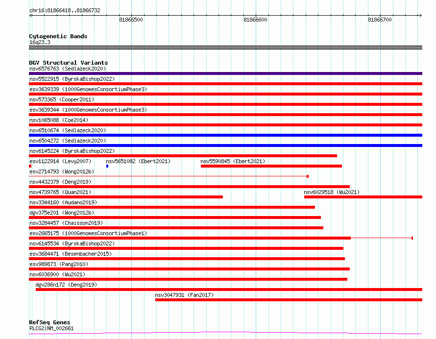Click nsv6036900 (Wu2021) label
The width and height of the screenshot is (436, 339).
tap(57, 274)
